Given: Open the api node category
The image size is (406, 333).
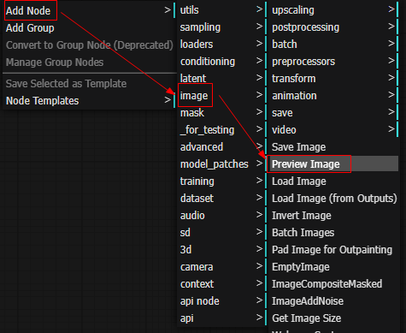Looking at the screenshot, I should click(x=222, y=301).
